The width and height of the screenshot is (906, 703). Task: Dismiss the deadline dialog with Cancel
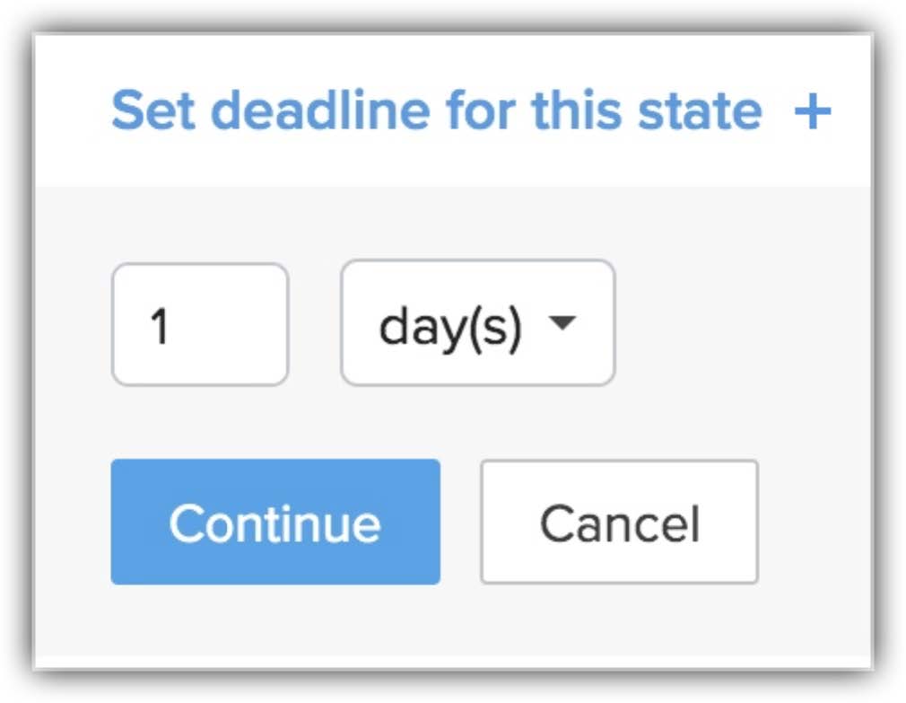(x=619, y=522)
